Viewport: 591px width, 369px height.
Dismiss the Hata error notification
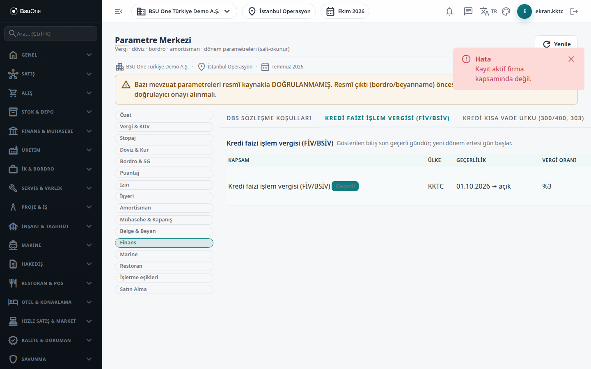[x=571, y=59]
